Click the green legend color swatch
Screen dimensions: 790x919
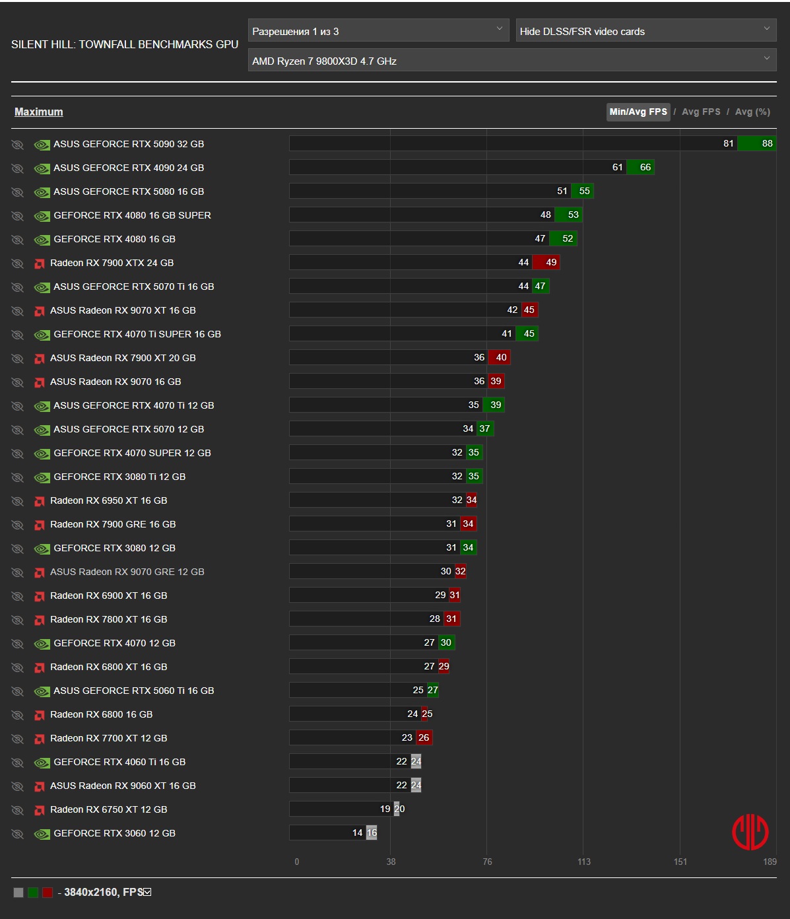pyautogui.click(x=33, y=893)
